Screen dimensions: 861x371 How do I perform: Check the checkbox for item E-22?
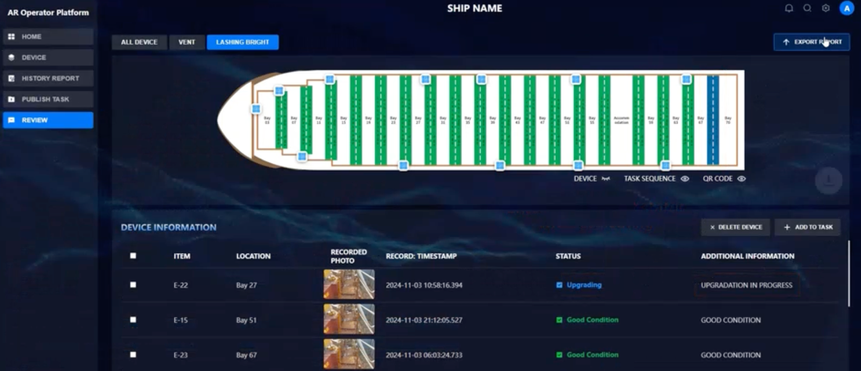tap(133, 285)
